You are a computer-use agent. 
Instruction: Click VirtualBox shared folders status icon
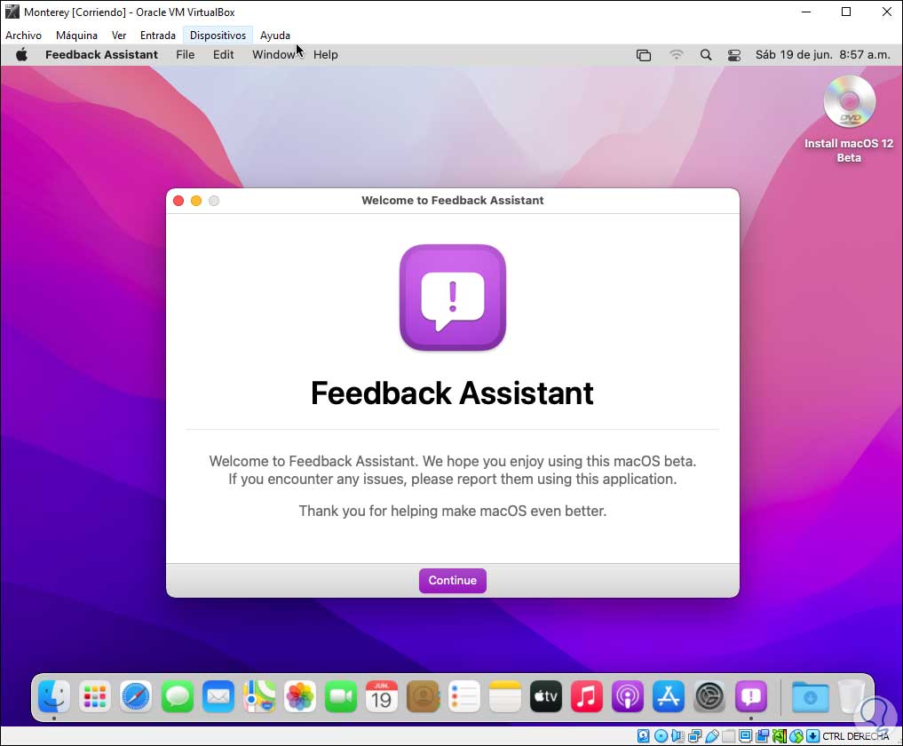pos(728,735)
